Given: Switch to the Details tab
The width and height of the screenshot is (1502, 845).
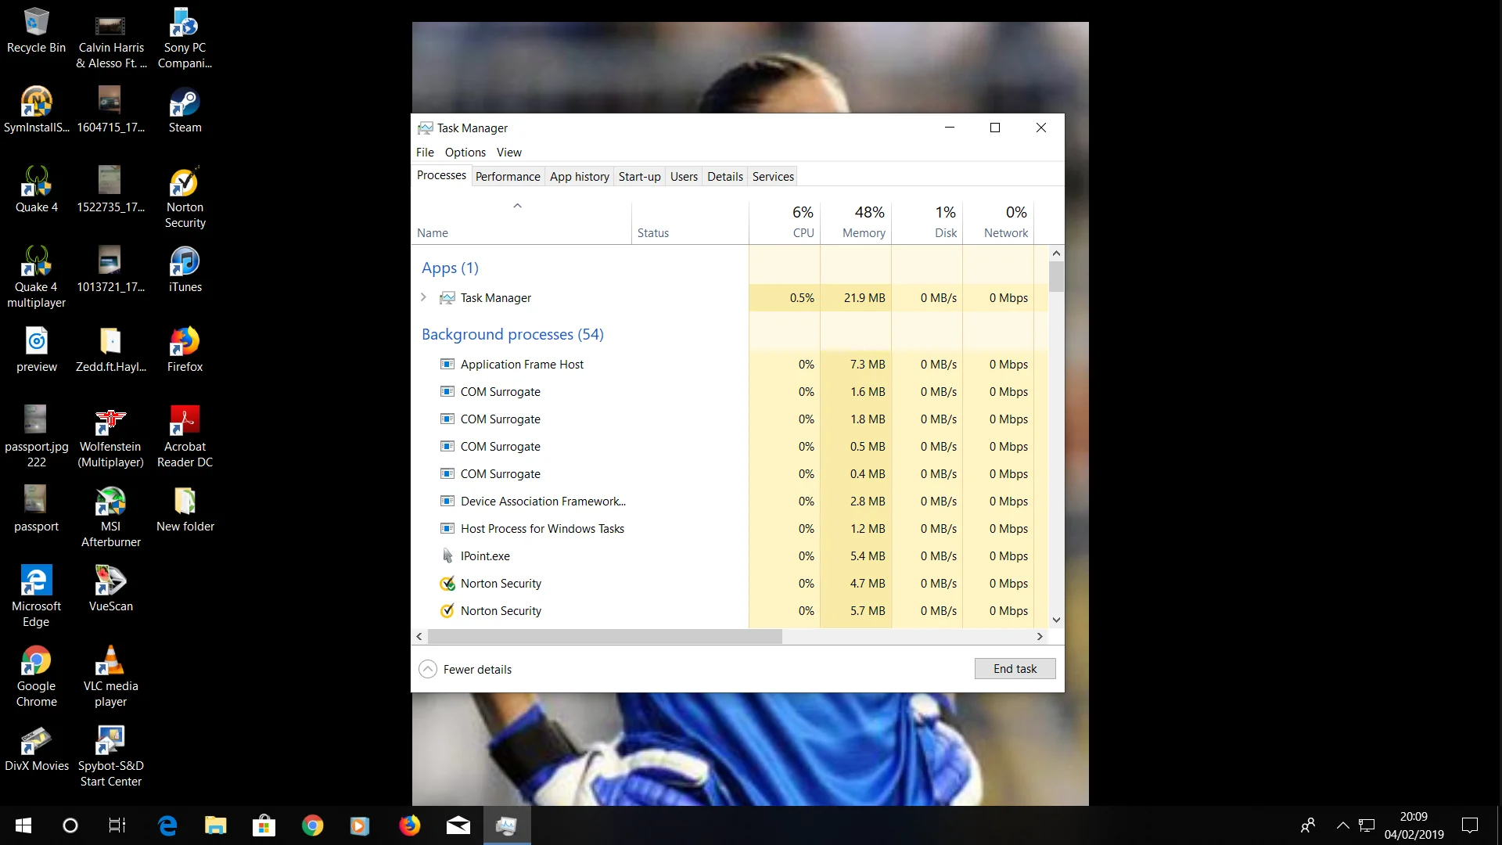Looking at the screenshot, I should point(725,177).
